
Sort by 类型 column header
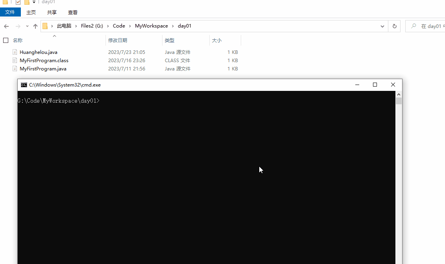170,40
